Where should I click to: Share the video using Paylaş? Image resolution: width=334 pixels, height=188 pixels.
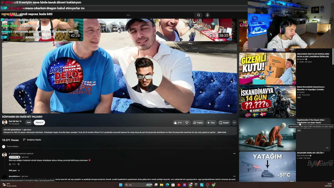[198, 123]
